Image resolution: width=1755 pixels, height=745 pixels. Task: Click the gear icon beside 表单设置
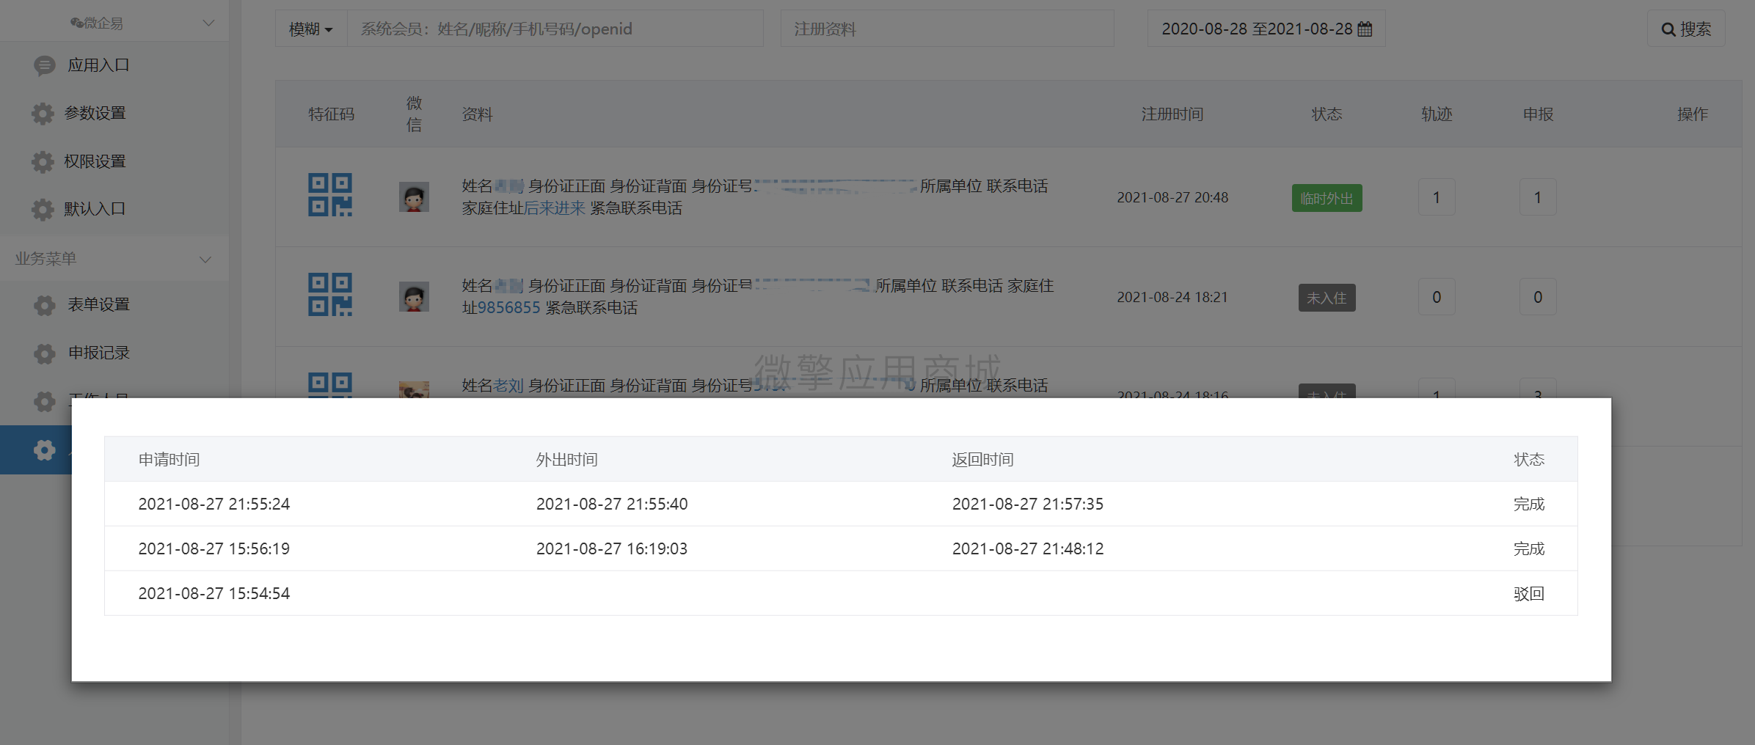(44, 305)
